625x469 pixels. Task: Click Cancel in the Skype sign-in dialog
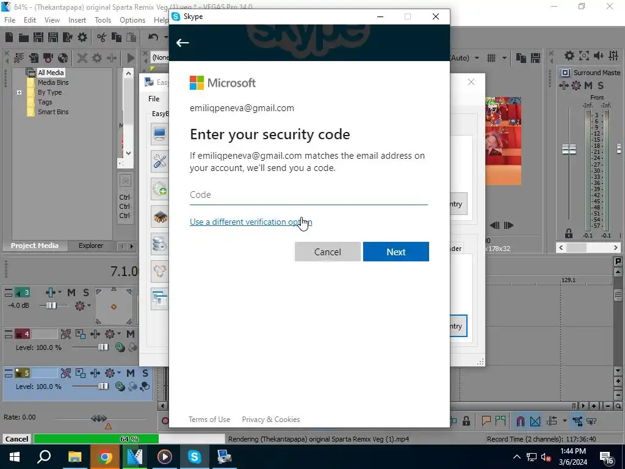coord(328,252)
